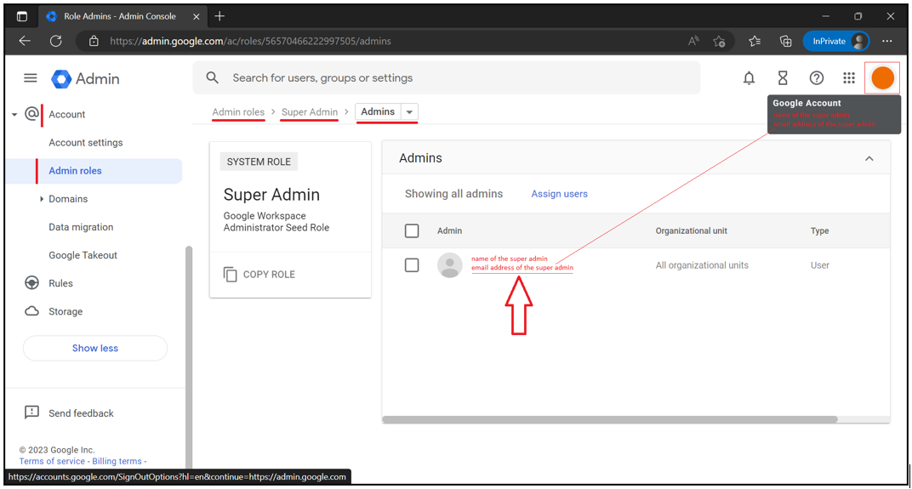Screen dimensions: 912x489
Task: Click the admins table horizontal scrollbar
Action: [609, 419]
